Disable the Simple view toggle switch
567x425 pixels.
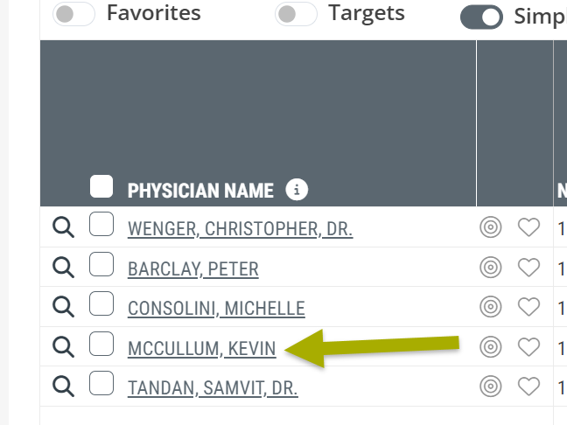481,17
